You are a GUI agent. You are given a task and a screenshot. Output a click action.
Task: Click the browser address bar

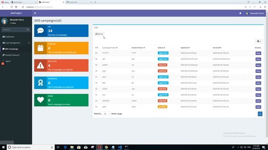pos(133,7)
